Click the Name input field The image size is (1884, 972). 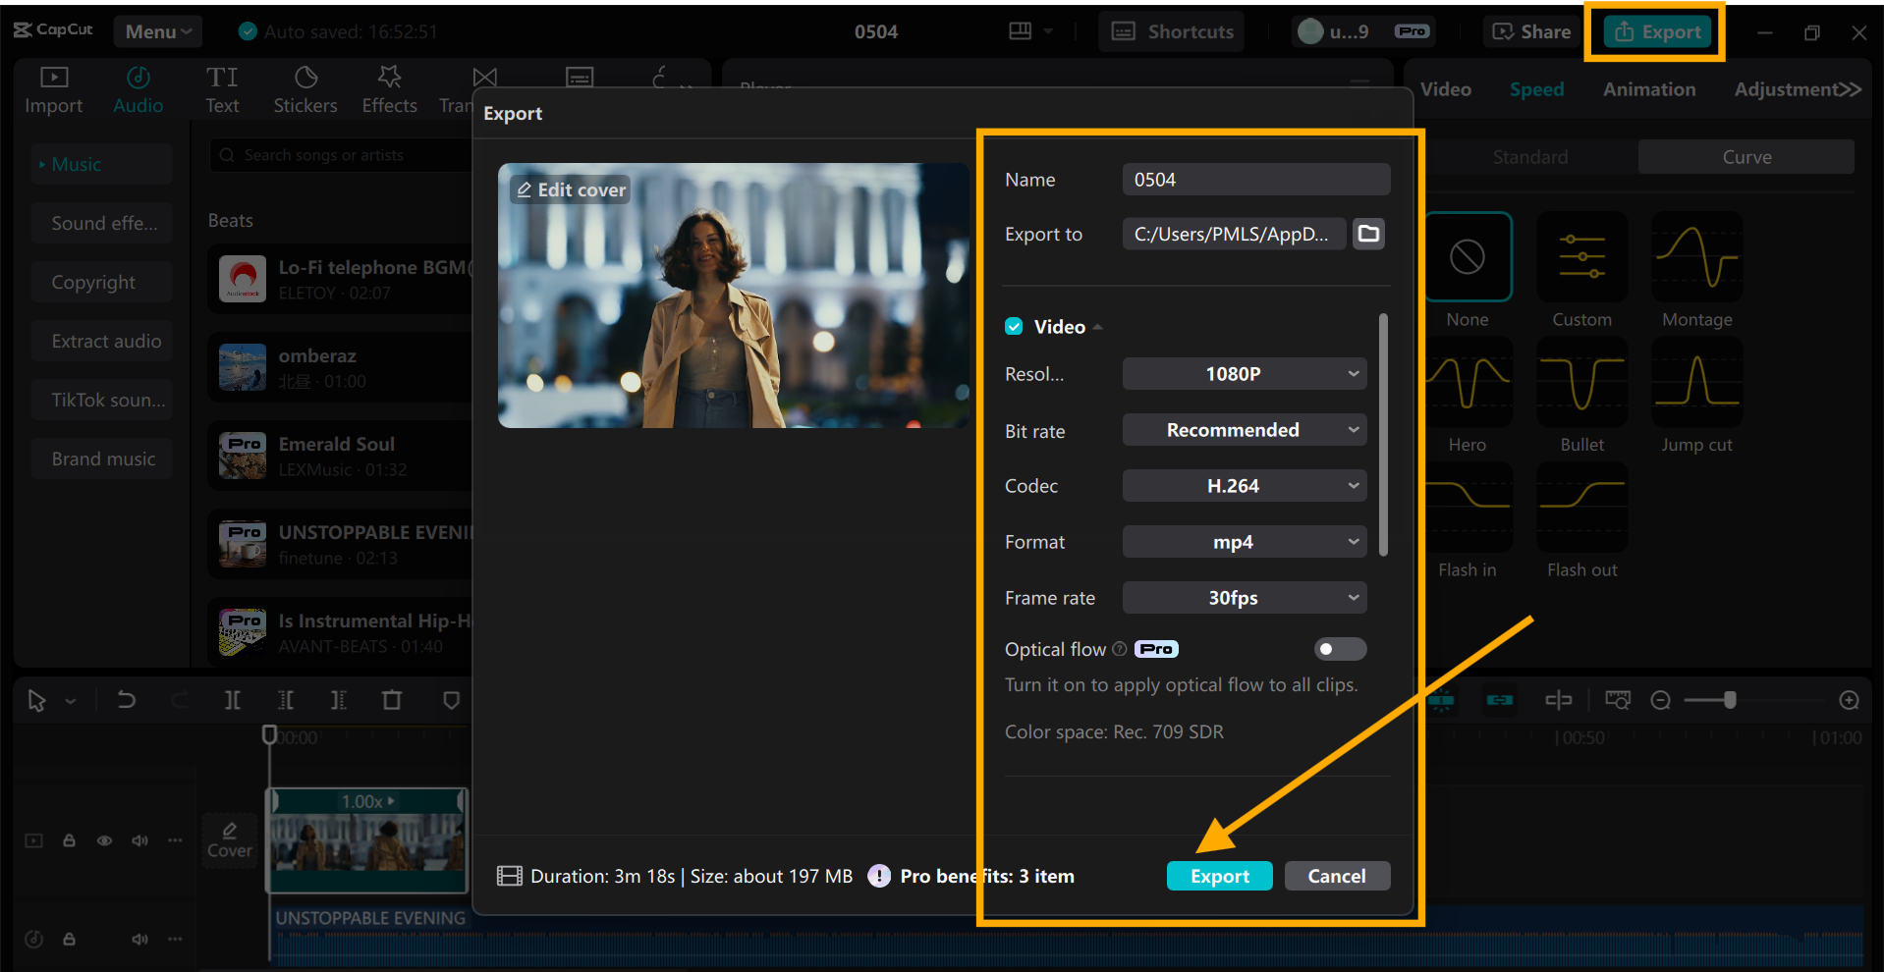click(x=1255, y=180)
